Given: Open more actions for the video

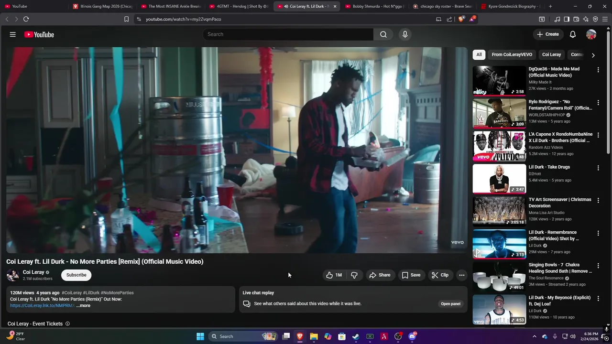Looking at the screenshot, I should point(461,275).
